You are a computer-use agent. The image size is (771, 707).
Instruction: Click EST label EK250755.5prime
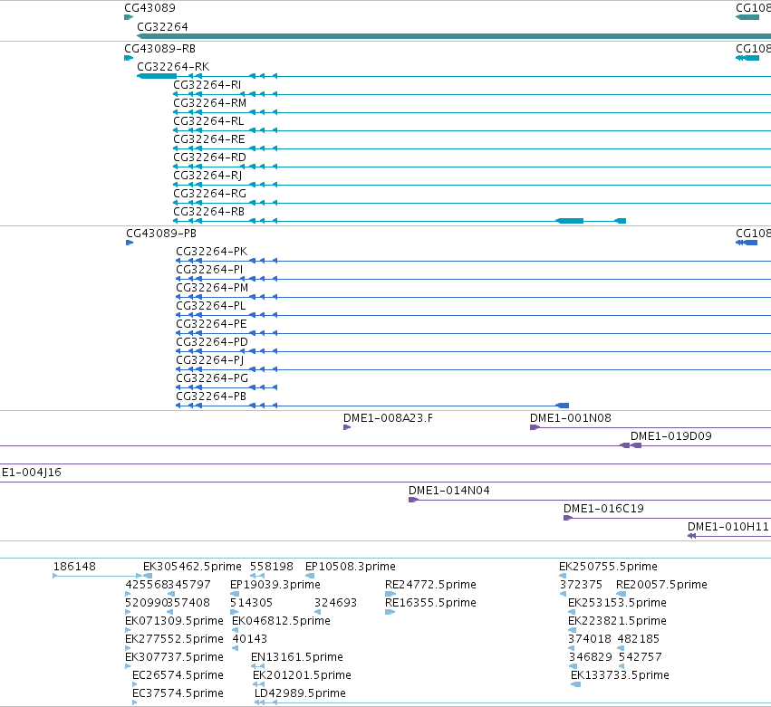tap(608, 567)
